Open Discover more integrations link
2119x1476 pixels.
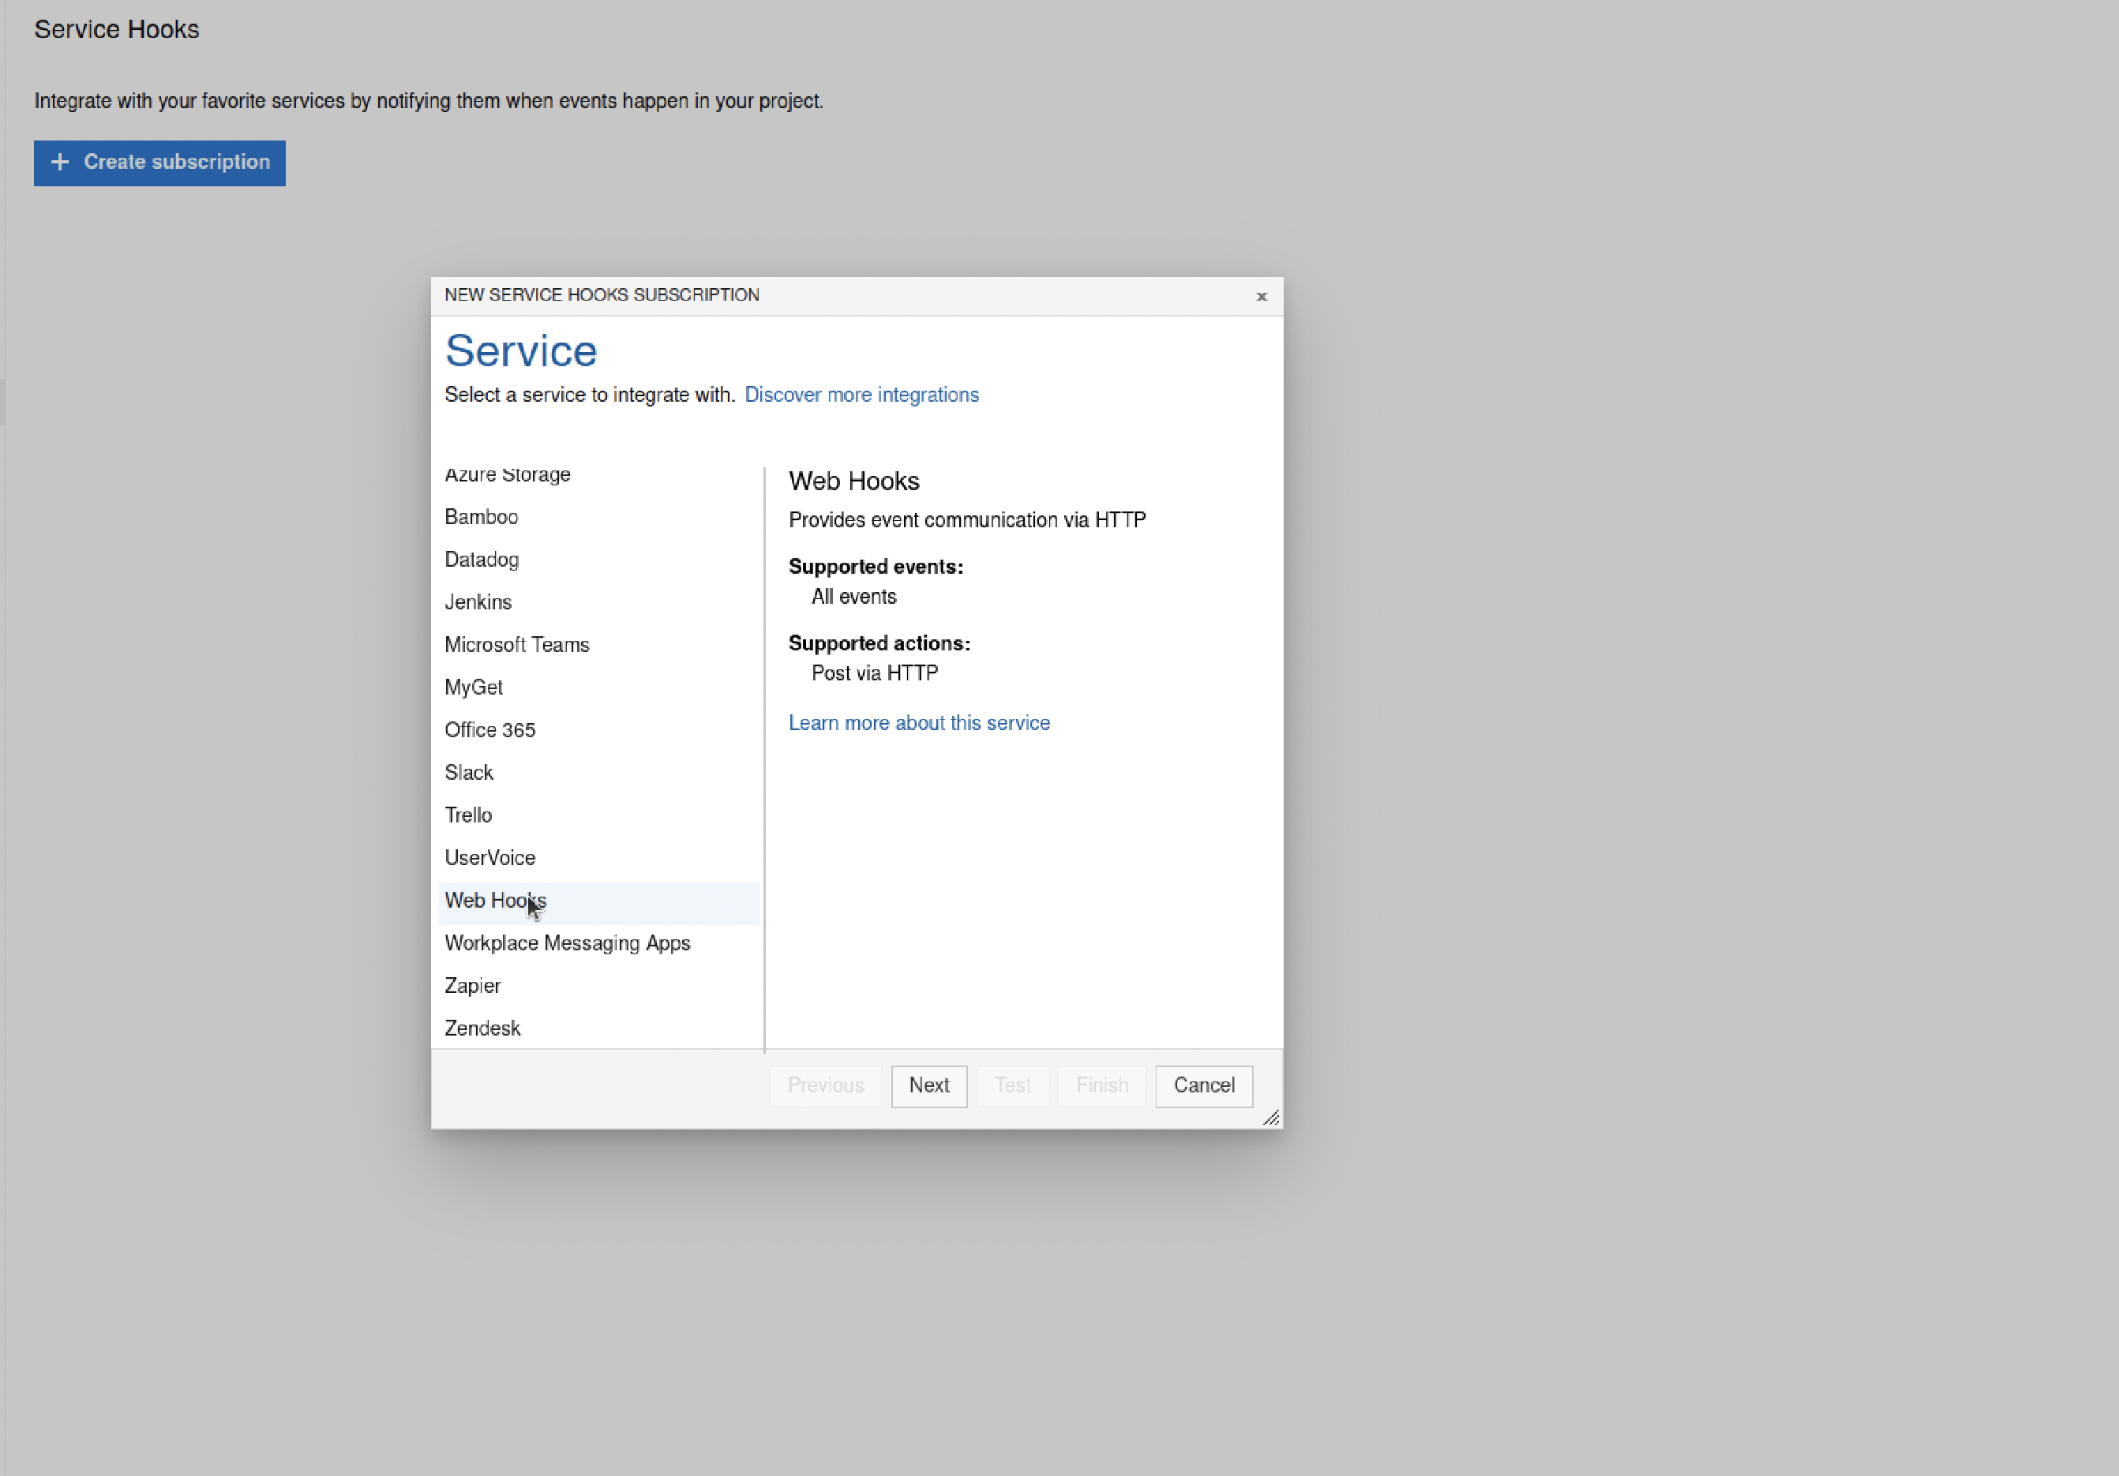[861, 395]
